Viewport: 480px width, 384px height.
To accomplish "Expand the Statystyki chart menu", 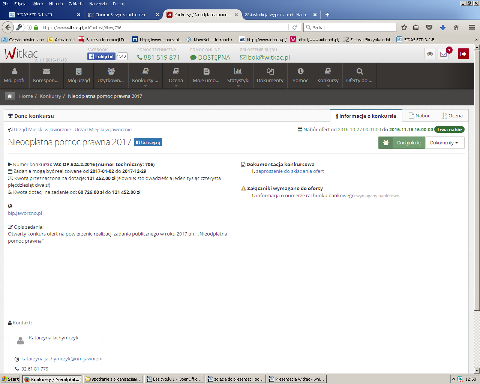I will tap(238, 75).
